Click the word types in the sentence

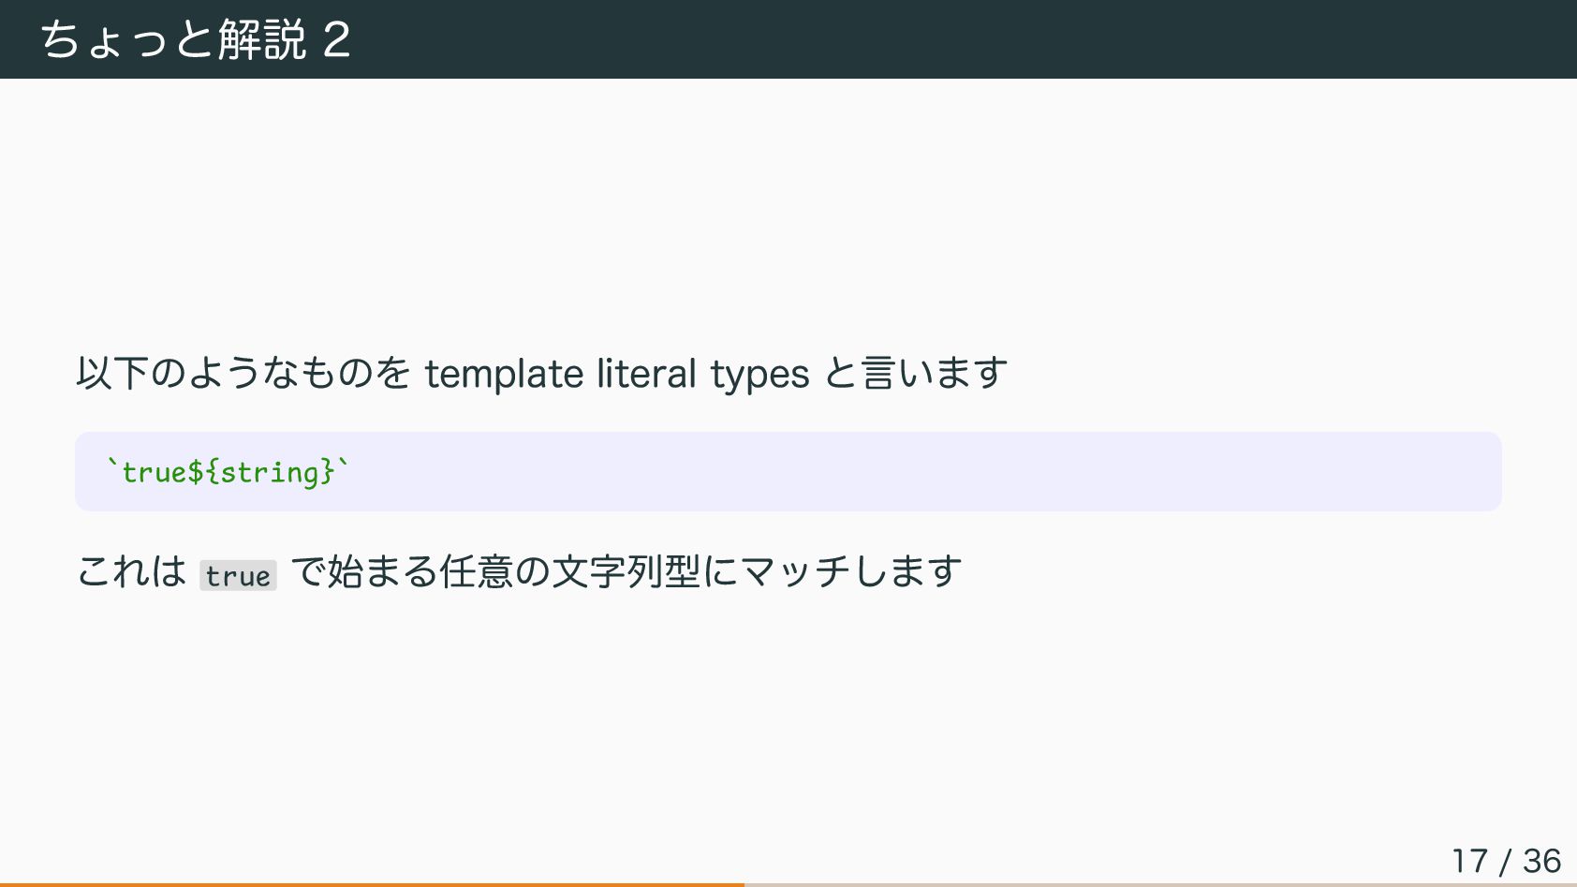[x=759, y=374]
